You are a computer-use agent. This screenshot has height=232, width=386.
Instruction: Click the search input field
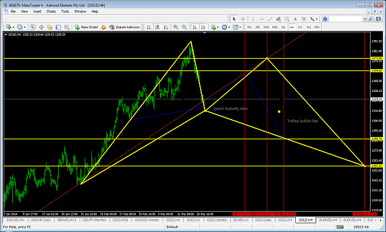coord(346,19)
